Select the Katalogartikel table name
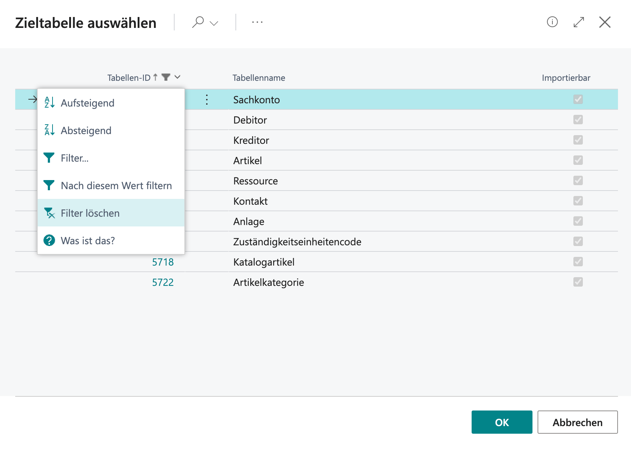Viewport: 631px width, 450px height. (264, 262)
